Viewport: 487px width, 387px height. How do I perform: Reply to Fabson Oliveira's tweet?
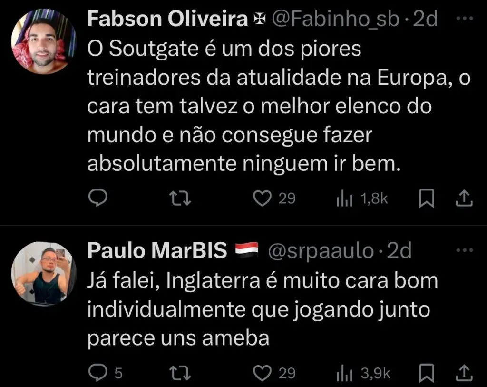click(x=99, y=198)
